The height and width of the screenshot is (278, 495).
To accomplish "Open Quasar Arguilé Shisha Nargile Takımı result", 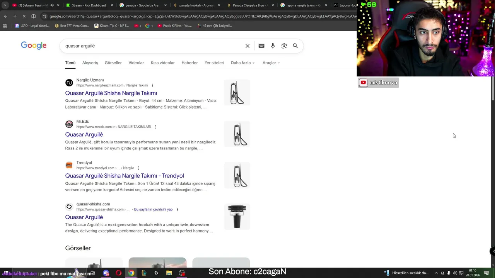I will pos(111,93).
